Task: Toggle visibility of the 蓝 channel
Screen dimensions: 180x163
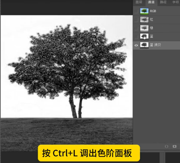Action: coord(136,37)
